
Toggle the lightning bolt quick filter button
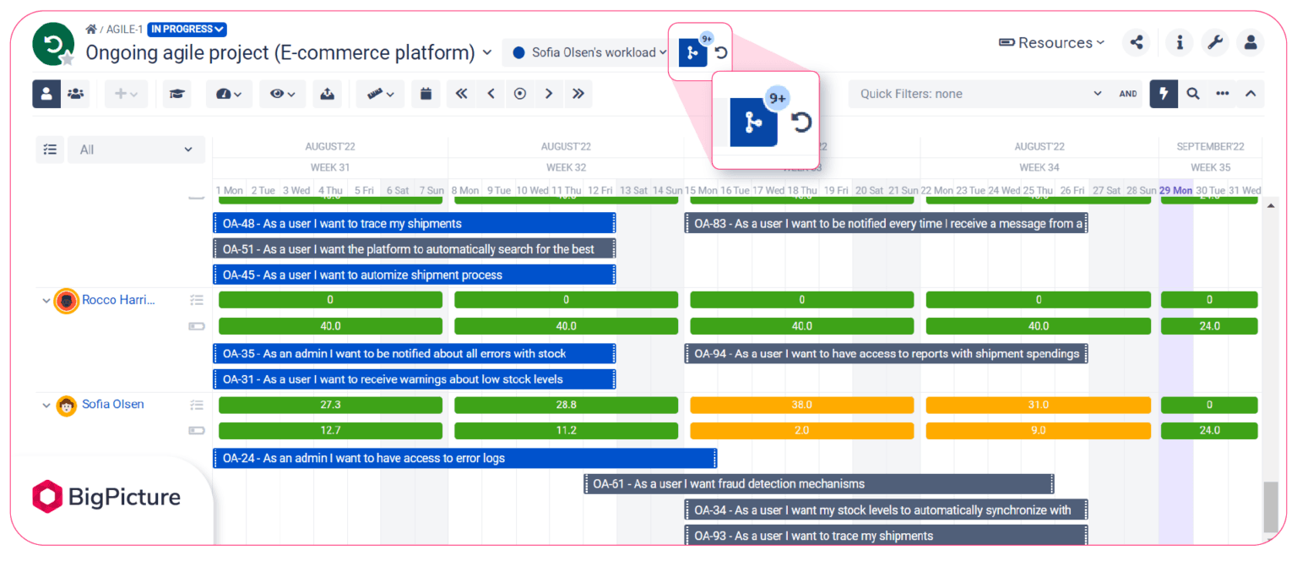pos(1164,94)
